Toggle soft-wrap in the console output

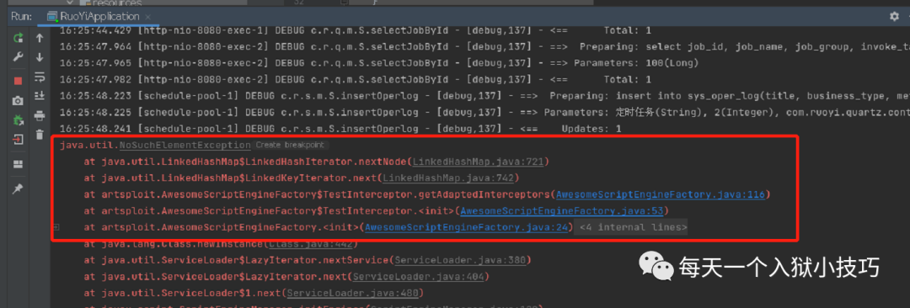40,77
